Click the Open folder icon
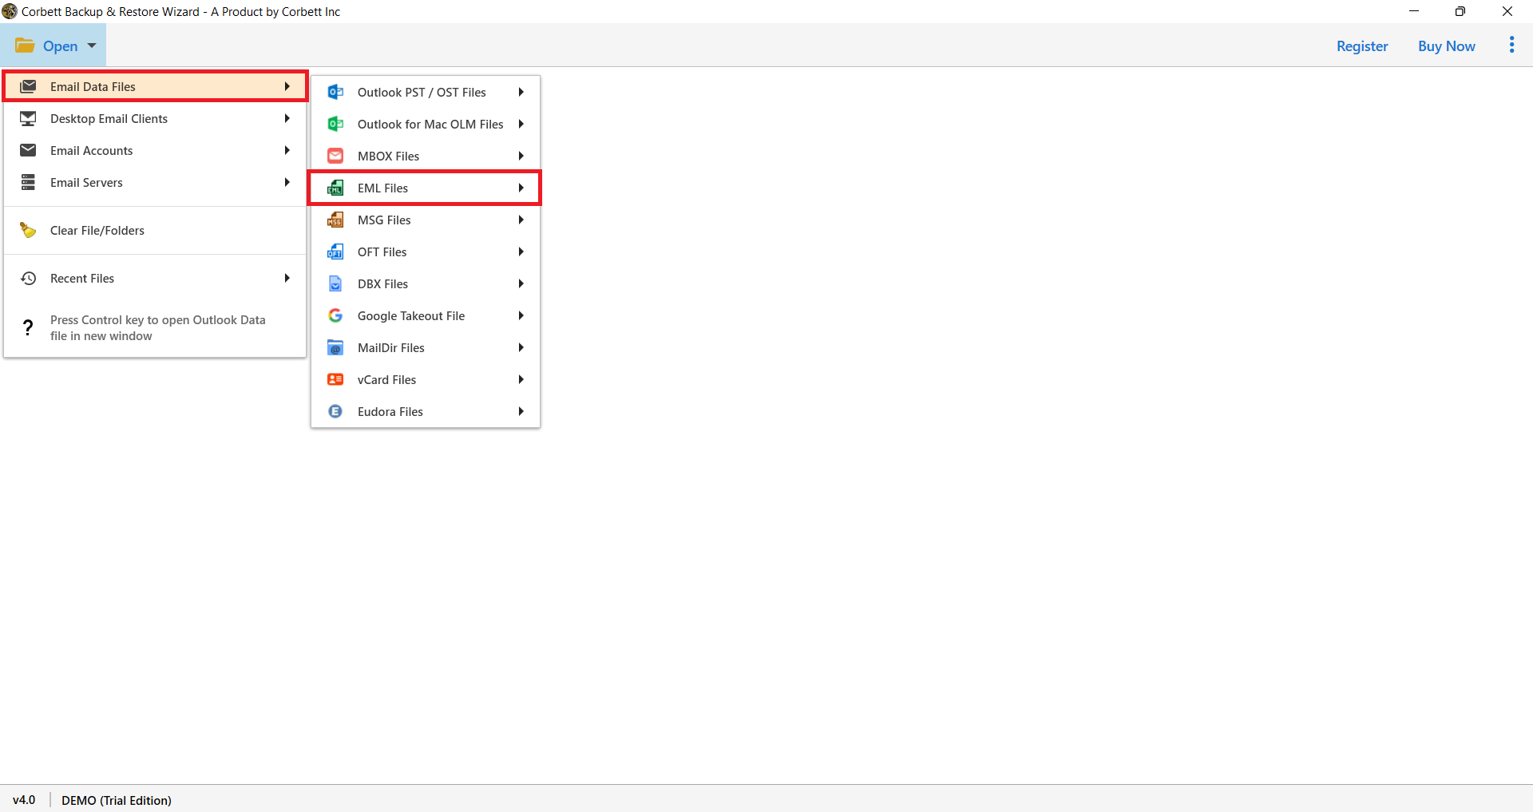The width and height of the screenshot is (1533, 812). pyautogui.click(x=25, y=46)
